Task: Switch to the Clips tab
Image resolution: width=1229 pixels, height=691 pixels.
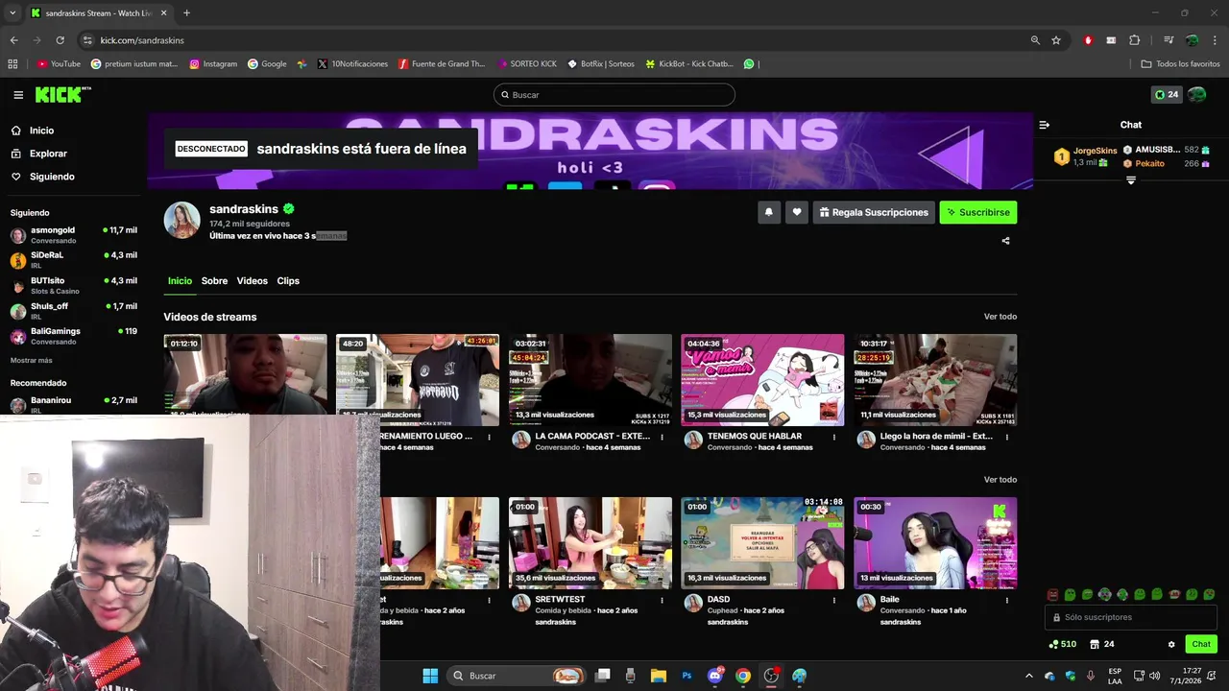Action: 288,281
